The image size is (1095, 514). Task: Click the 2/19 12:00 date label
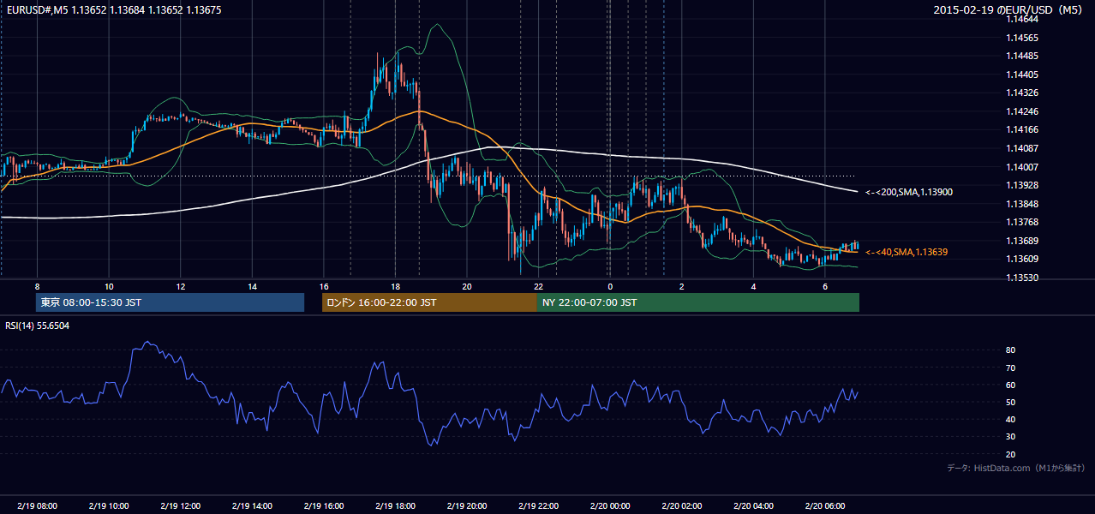(x=180, y=506)
